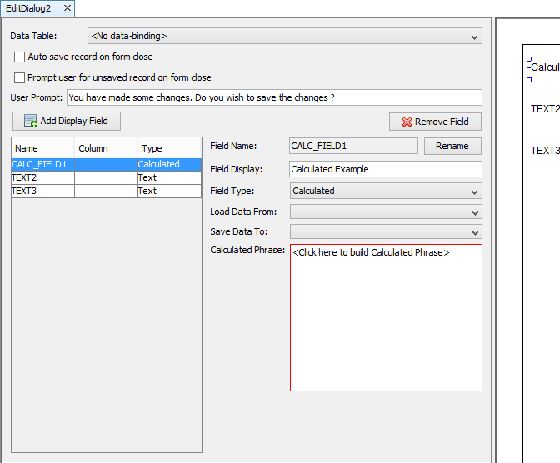Click the Name column header
Screen dimensions: 560x463
pyautogui.click(x=42, y=148)
